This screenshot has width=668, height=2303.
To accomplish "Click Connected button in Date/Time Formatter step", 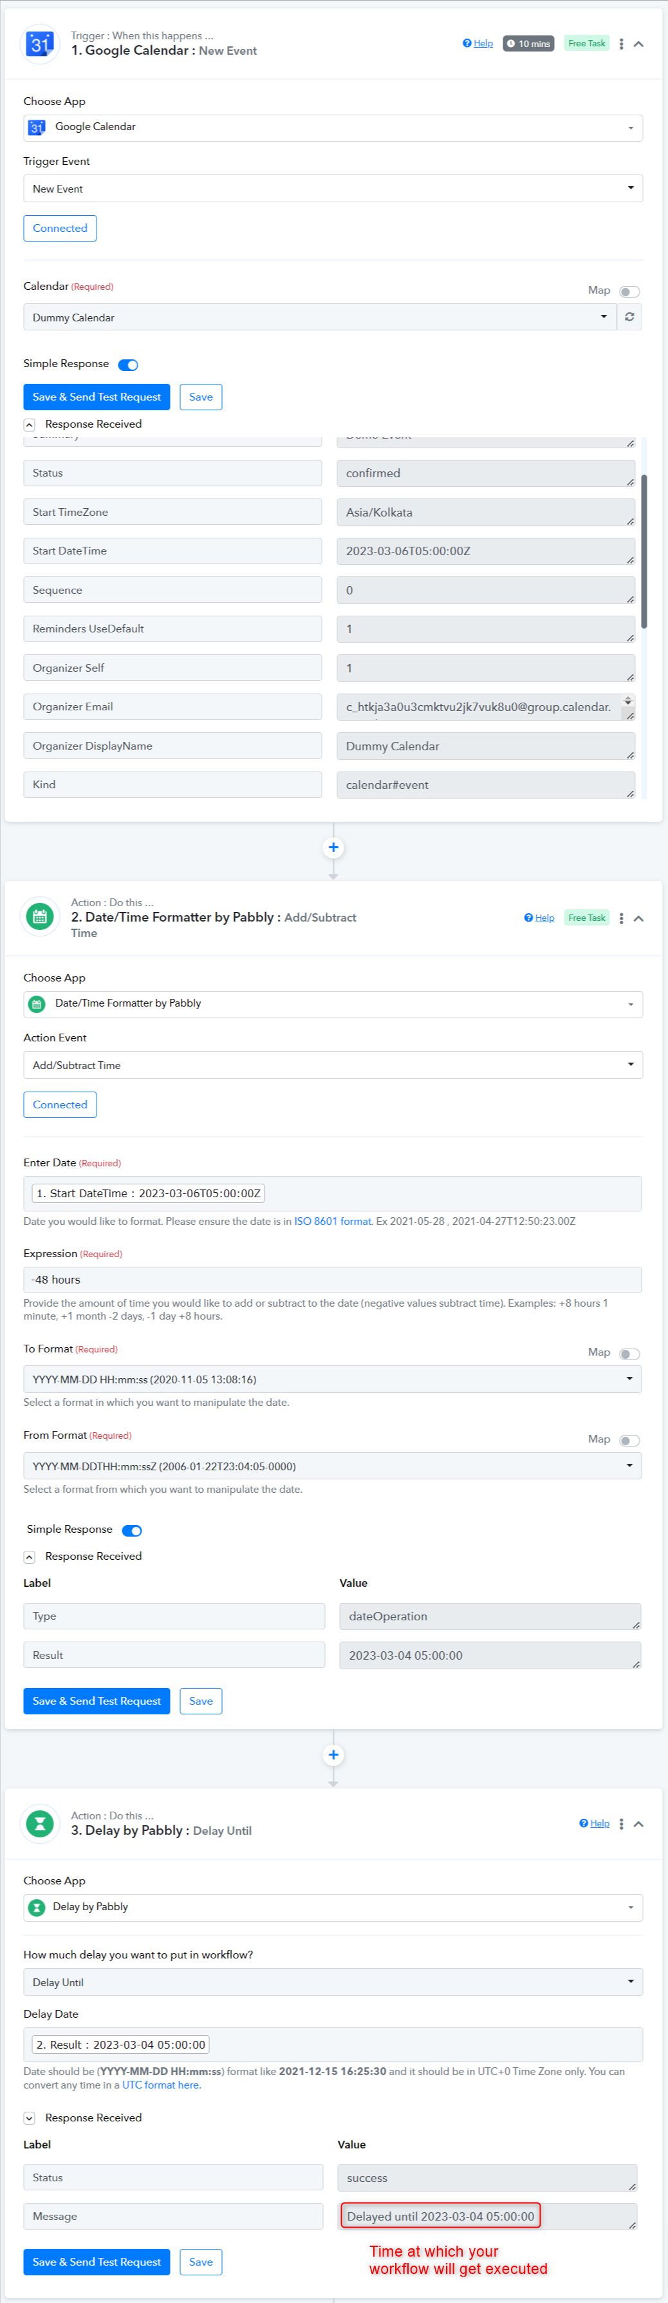I will (60, 1104).
